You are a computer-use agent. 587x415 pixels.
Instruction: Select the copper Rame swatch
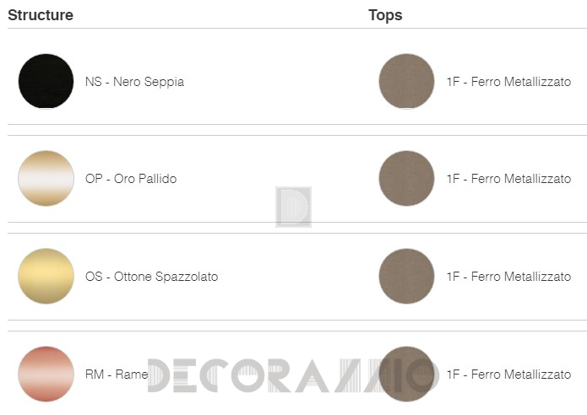(46, 374)
